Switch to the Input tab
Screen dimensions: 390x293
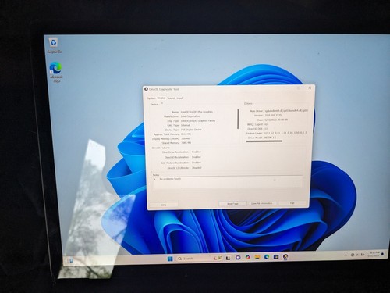click(179, 98)
